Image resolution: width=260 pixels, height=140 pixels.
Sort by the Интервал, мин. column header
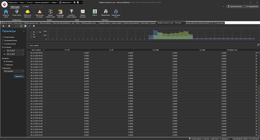pyautogui.click(x=242, y=50)
